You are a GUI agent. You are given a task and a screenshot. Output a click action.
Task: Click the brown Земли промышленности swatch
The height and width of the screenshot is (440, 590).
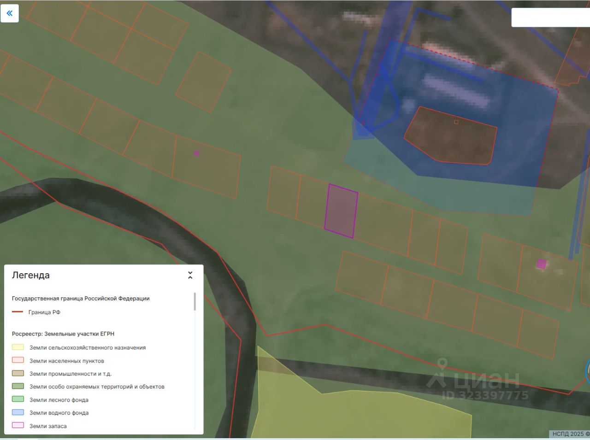(x=18, y=373)
